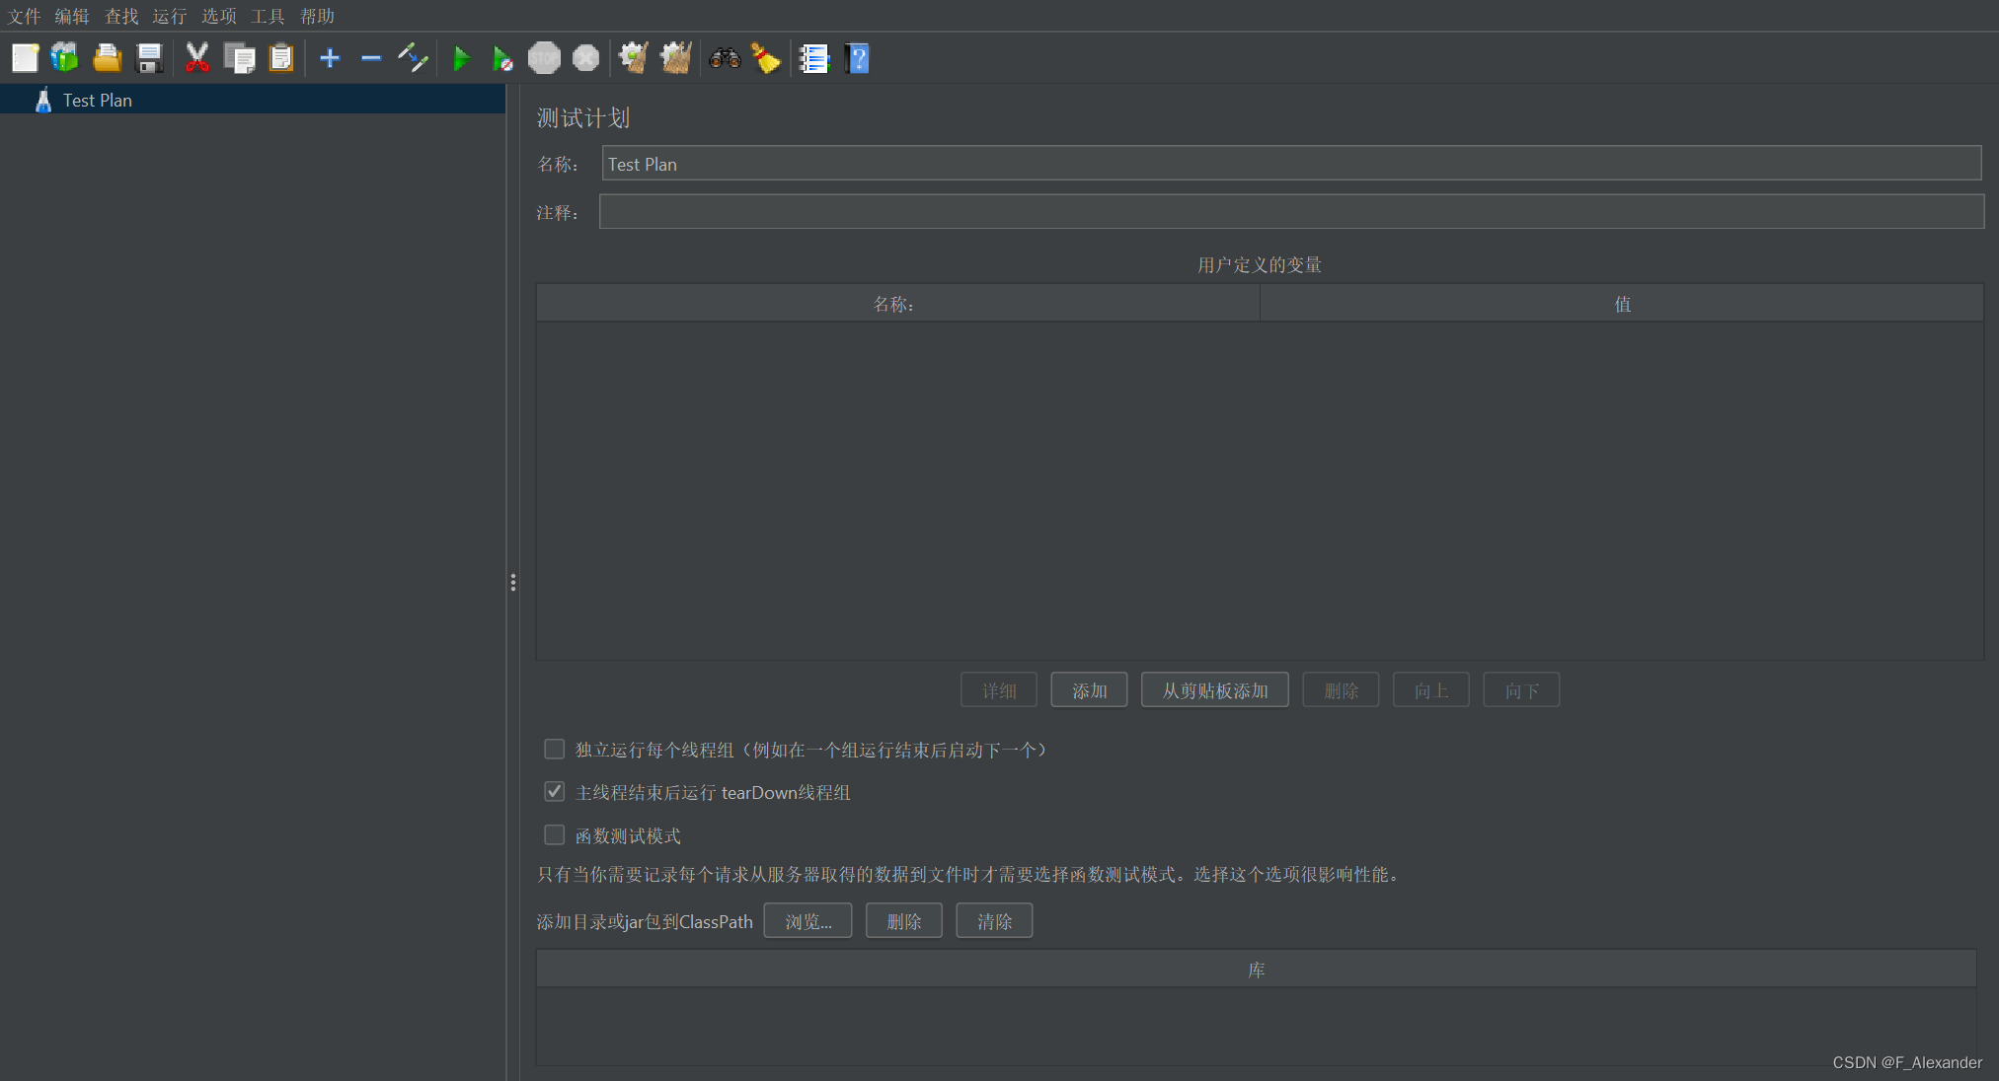The height and width of the screenshot is (1081, 1999).
Task: Click blue minus Collapse All icon
Action: [371, 58]
